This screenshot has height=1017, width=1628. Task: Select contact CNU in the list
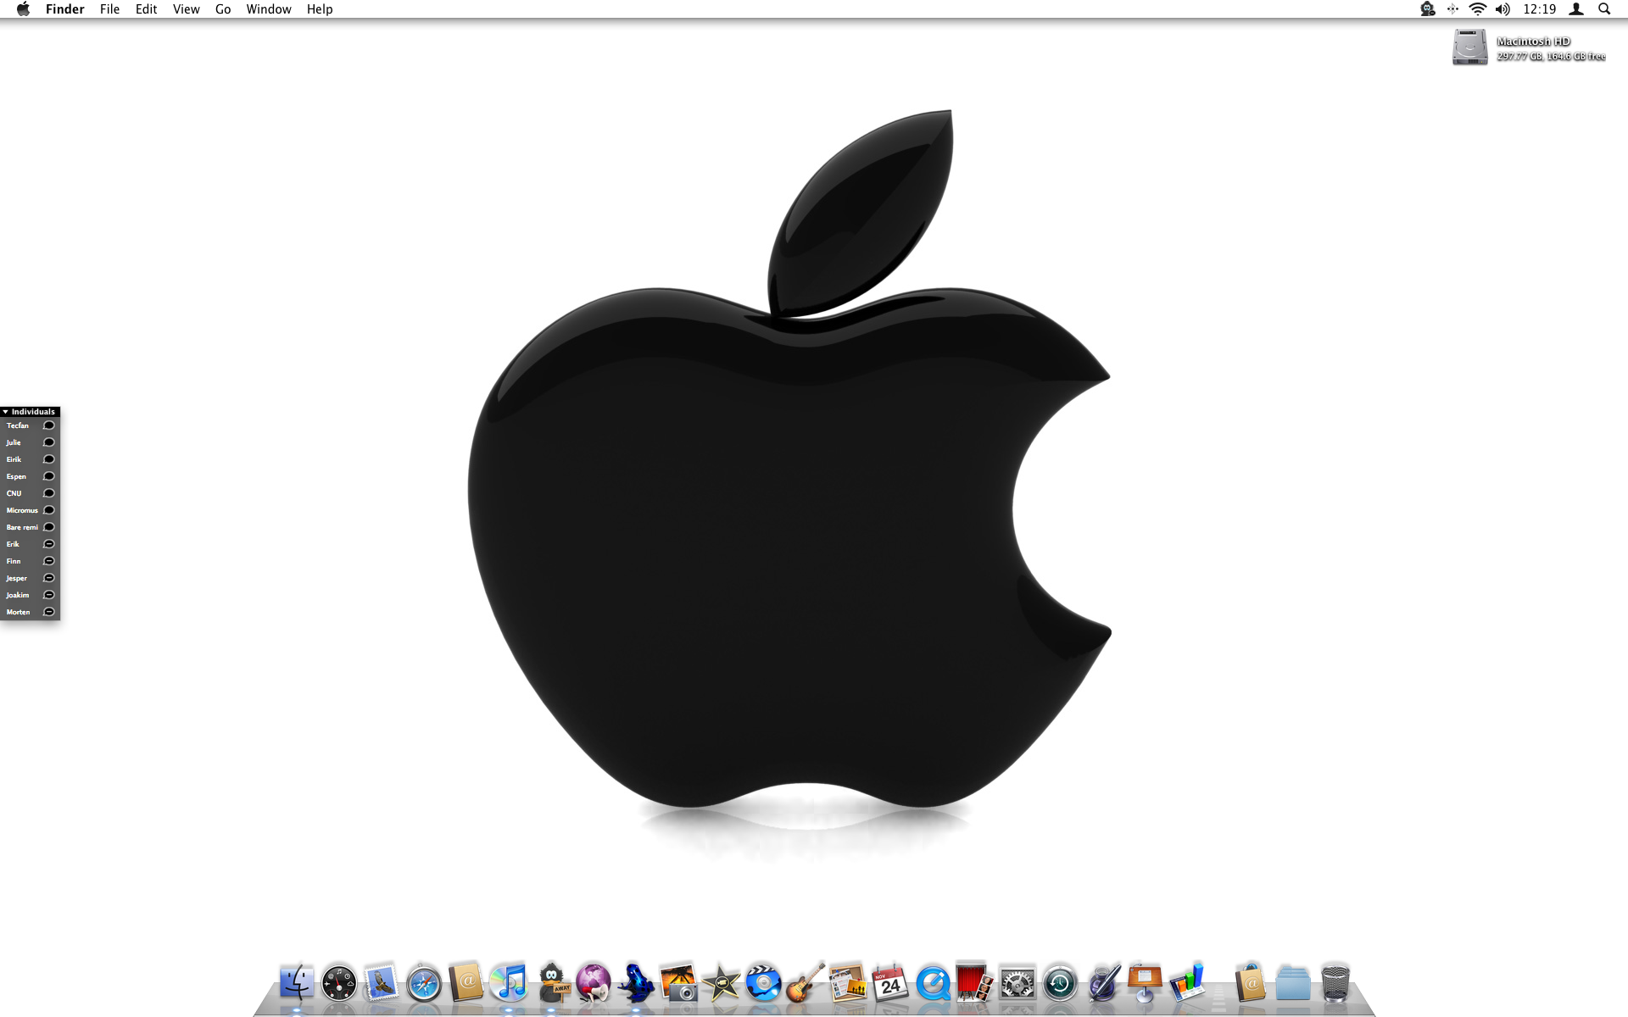click(30, 493)
